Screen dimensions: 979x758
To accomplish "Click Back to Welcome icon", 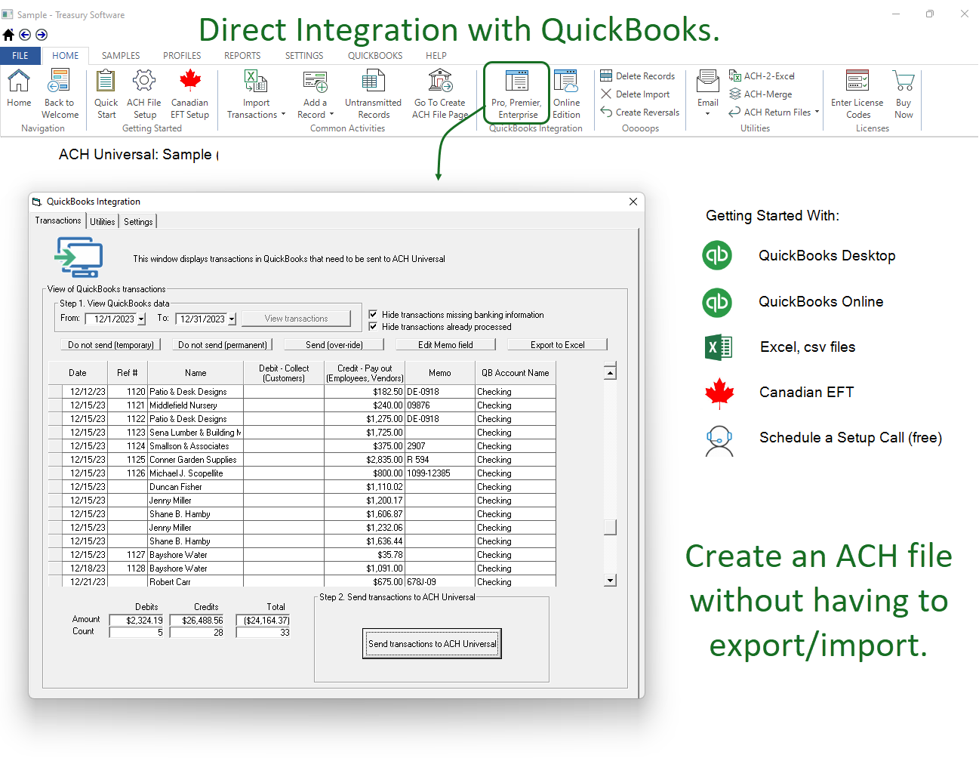I will [59, 81].
